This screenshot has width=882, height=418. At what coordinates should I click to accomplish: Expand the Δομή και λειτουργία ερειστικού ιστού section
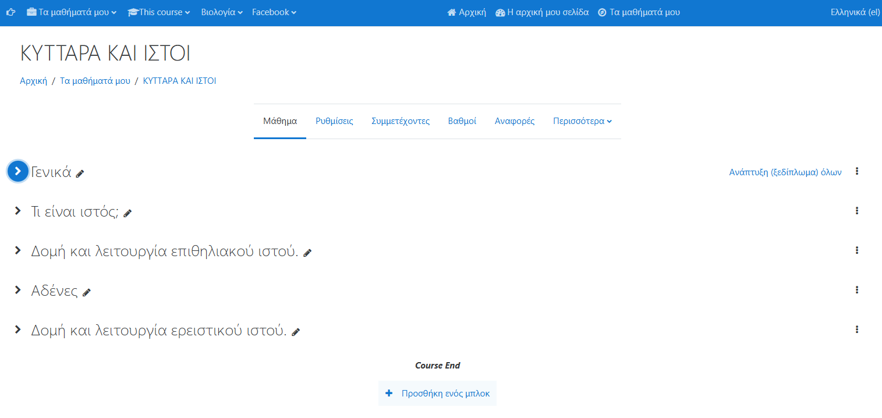tap(18, 330)
